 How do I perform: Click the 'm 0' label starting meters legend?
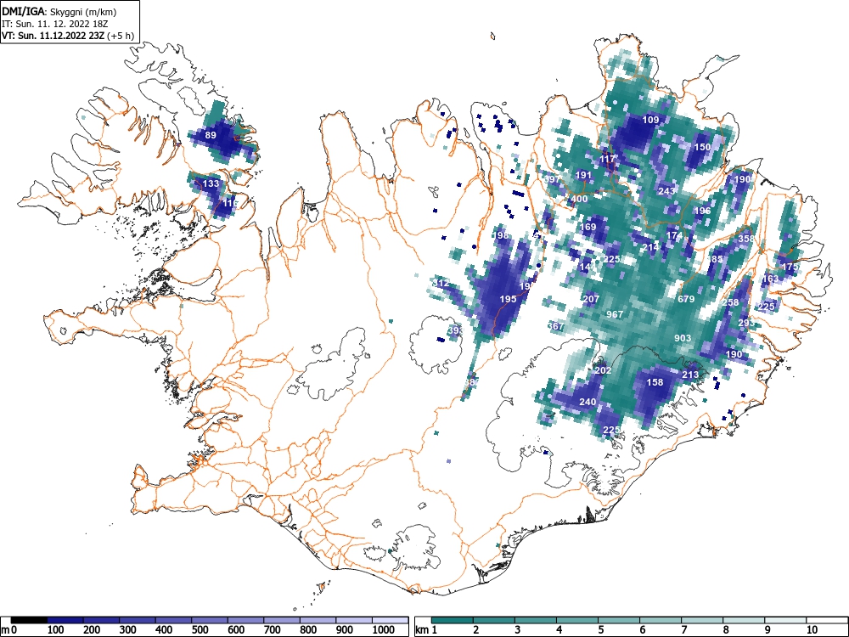tap(8, 630)
